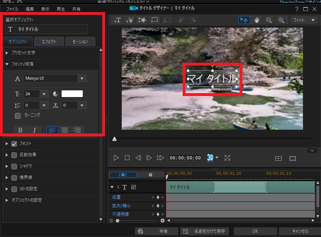
Task: Click the white font color swatch
Action: coord(72,94)
